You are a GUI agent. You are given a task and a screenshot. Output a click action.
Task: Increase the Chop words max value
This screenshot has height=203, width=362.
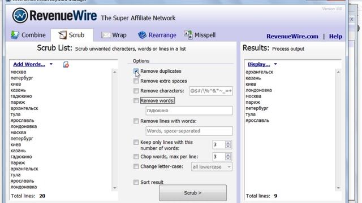[228, 155]
